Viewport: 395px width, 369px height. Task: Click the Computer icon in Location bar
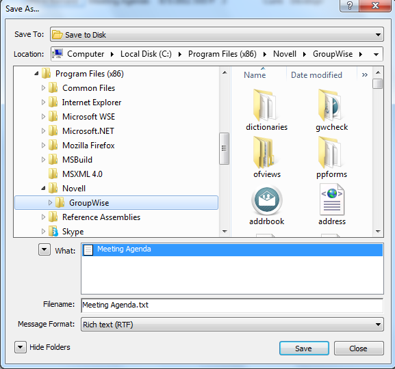[58, 53]
